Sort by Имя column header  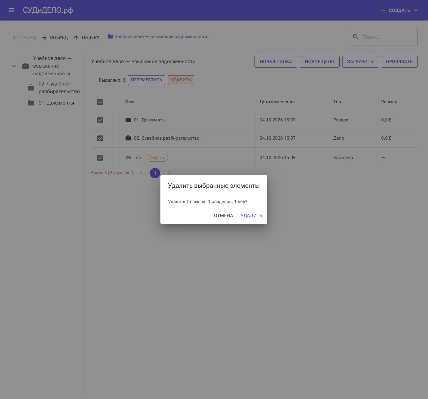click(x=129, y=102)
